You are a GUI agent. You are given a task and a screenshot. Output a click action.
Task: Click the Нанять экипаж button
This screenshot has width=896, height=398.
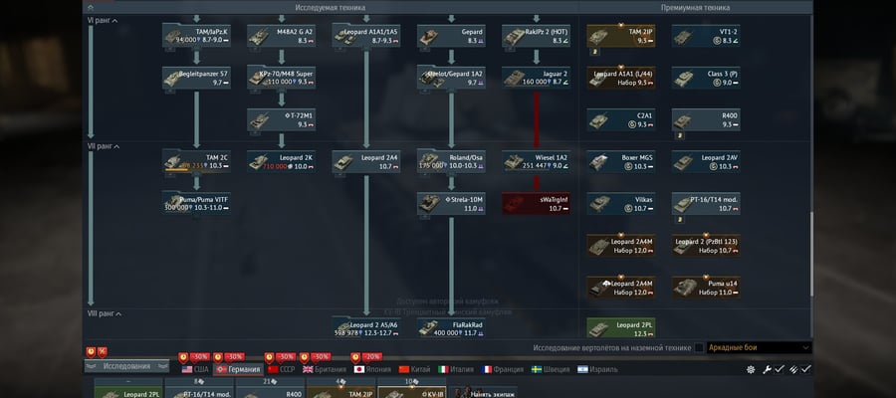pyautogui.click(x=484, y=392)
